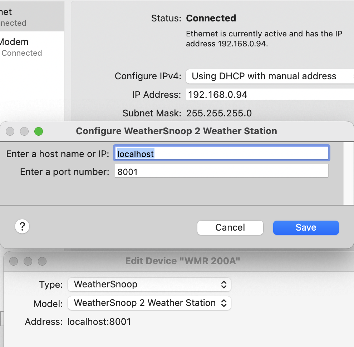Click the gray close button of Configure dialog
Image resolution: width=354 pixels, height=347 pixels.
point(10,131)
